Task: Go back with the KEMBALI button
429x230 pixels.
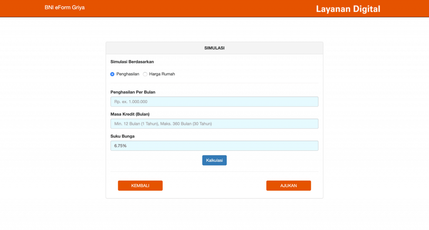Action: (x=140, y=186)
